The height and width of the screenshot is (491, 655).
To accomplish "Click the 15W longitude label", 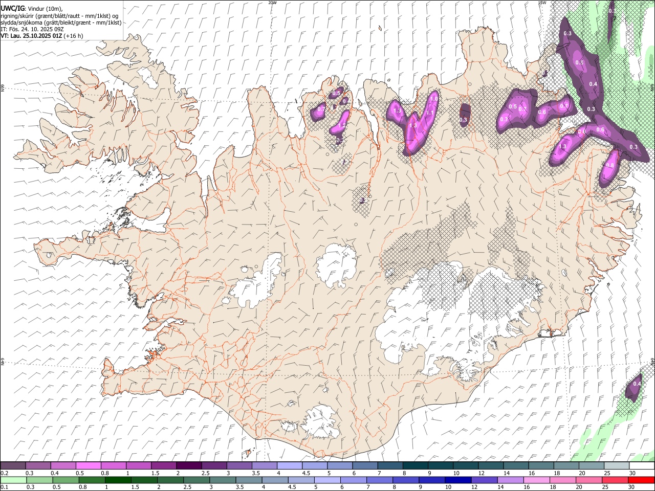I will click(x=542, y=3).
